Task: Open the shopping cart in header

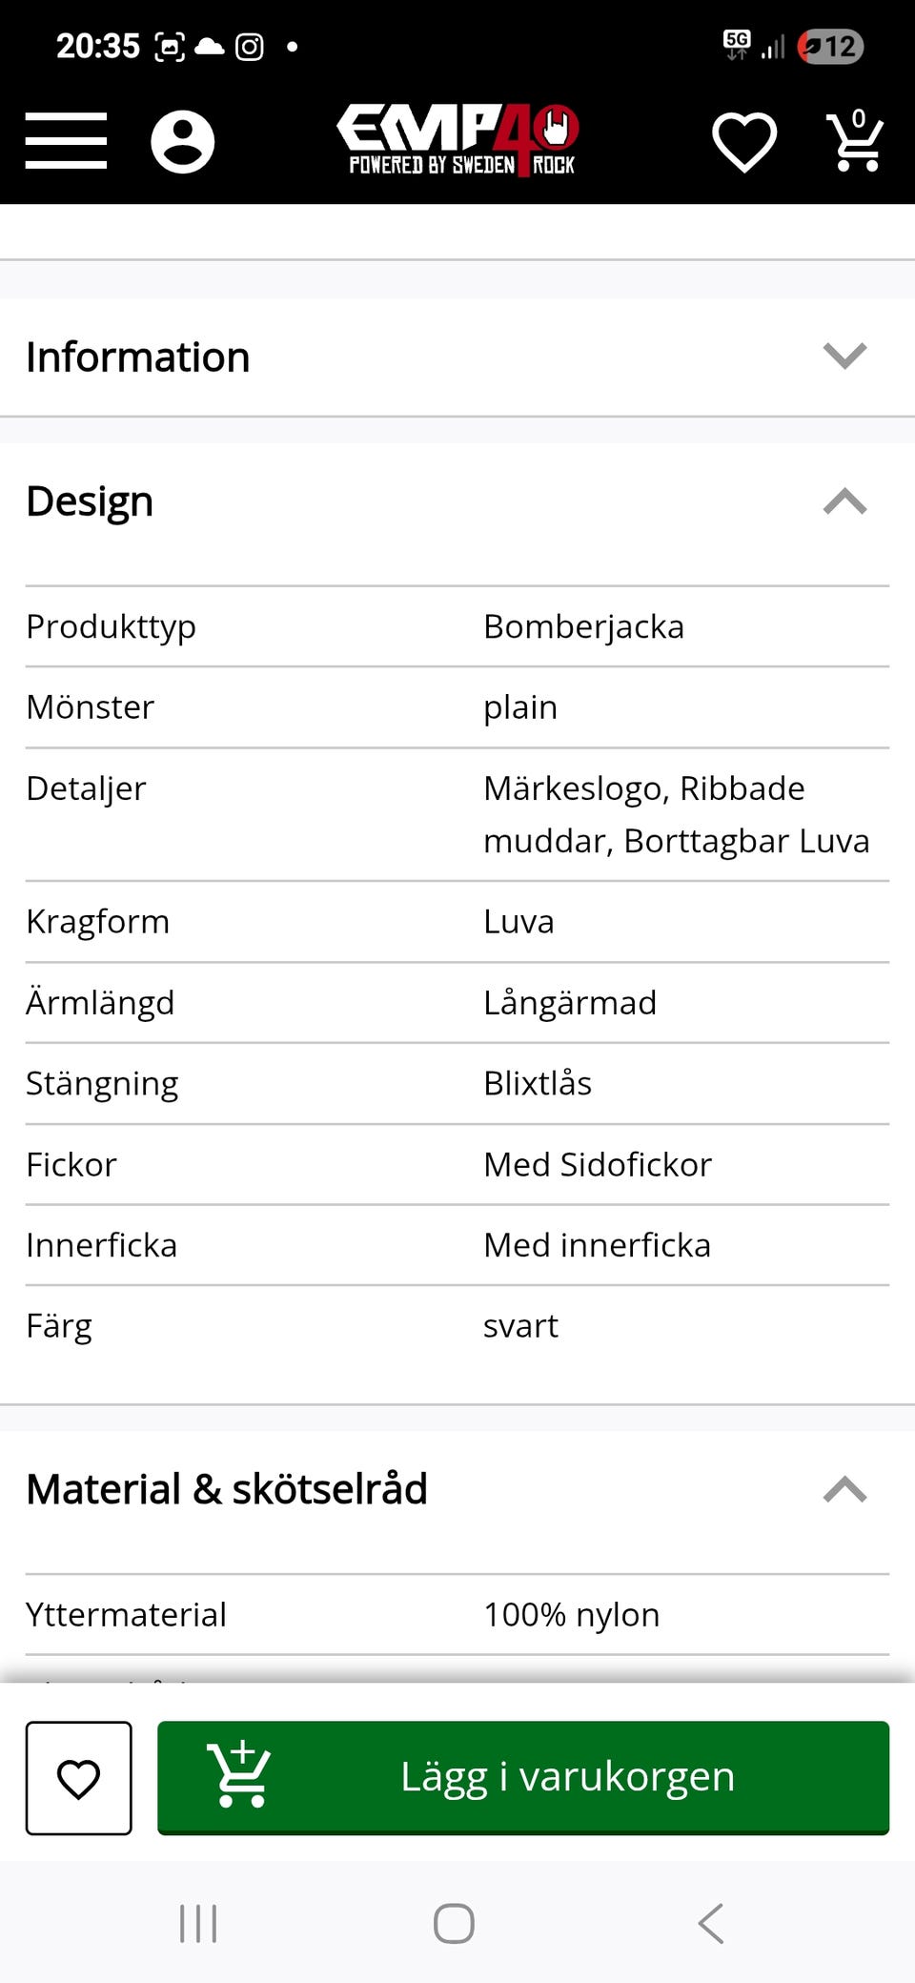Action: click(x=855, y=142)
